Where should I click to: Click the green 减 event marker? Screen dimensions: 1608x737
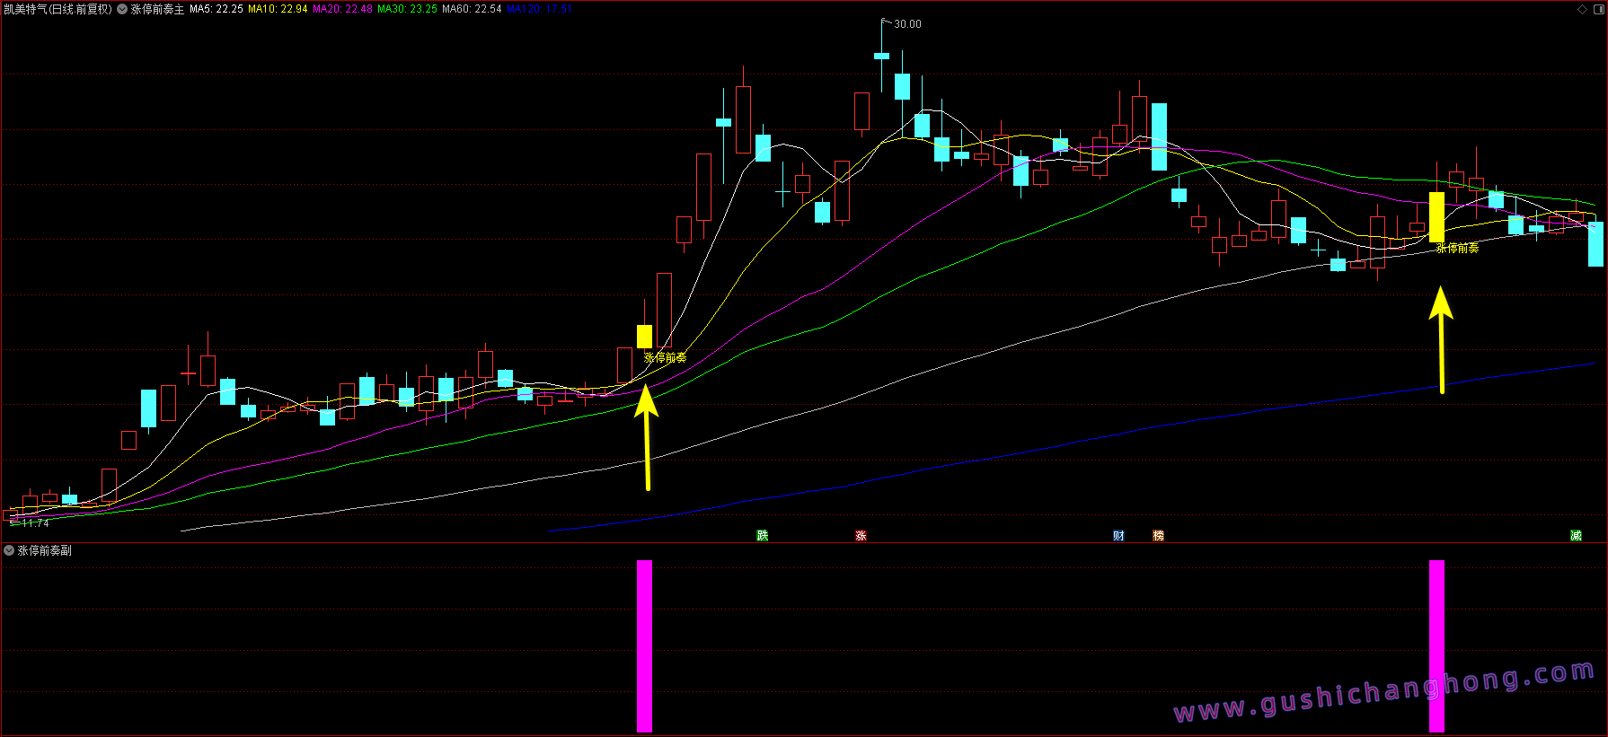pos(1576,536)
